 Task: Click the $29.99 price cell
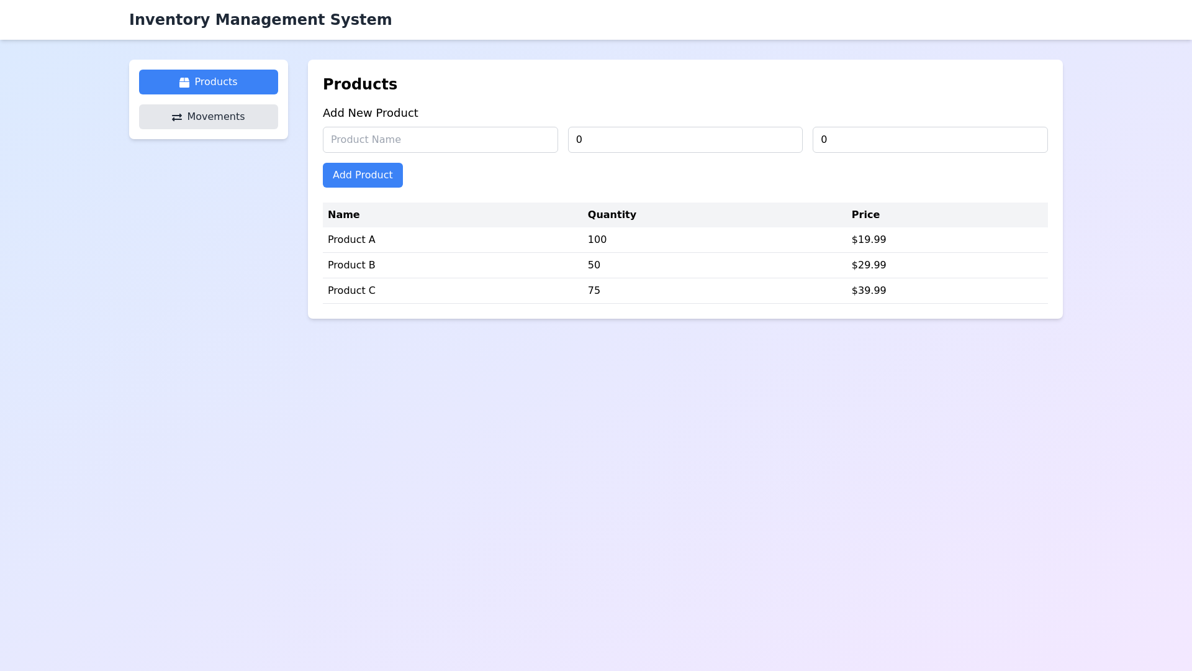pyautogui.click(x=869, y=265)
